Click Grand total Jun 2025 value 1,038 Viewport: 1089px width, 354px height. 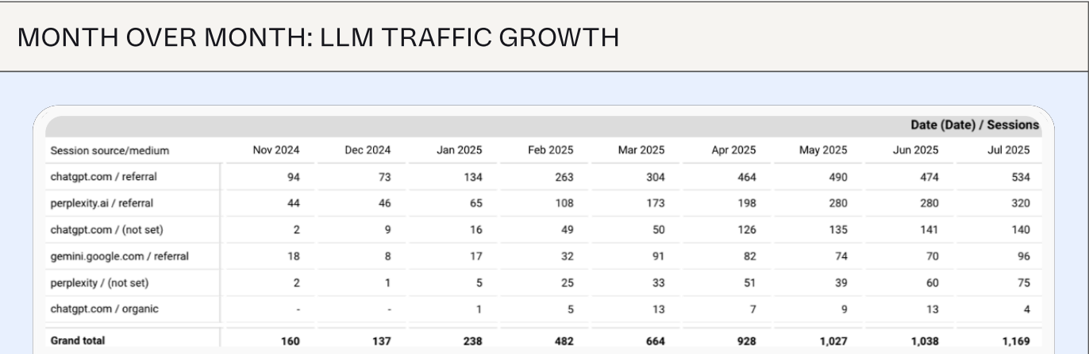tap(925, 341)
